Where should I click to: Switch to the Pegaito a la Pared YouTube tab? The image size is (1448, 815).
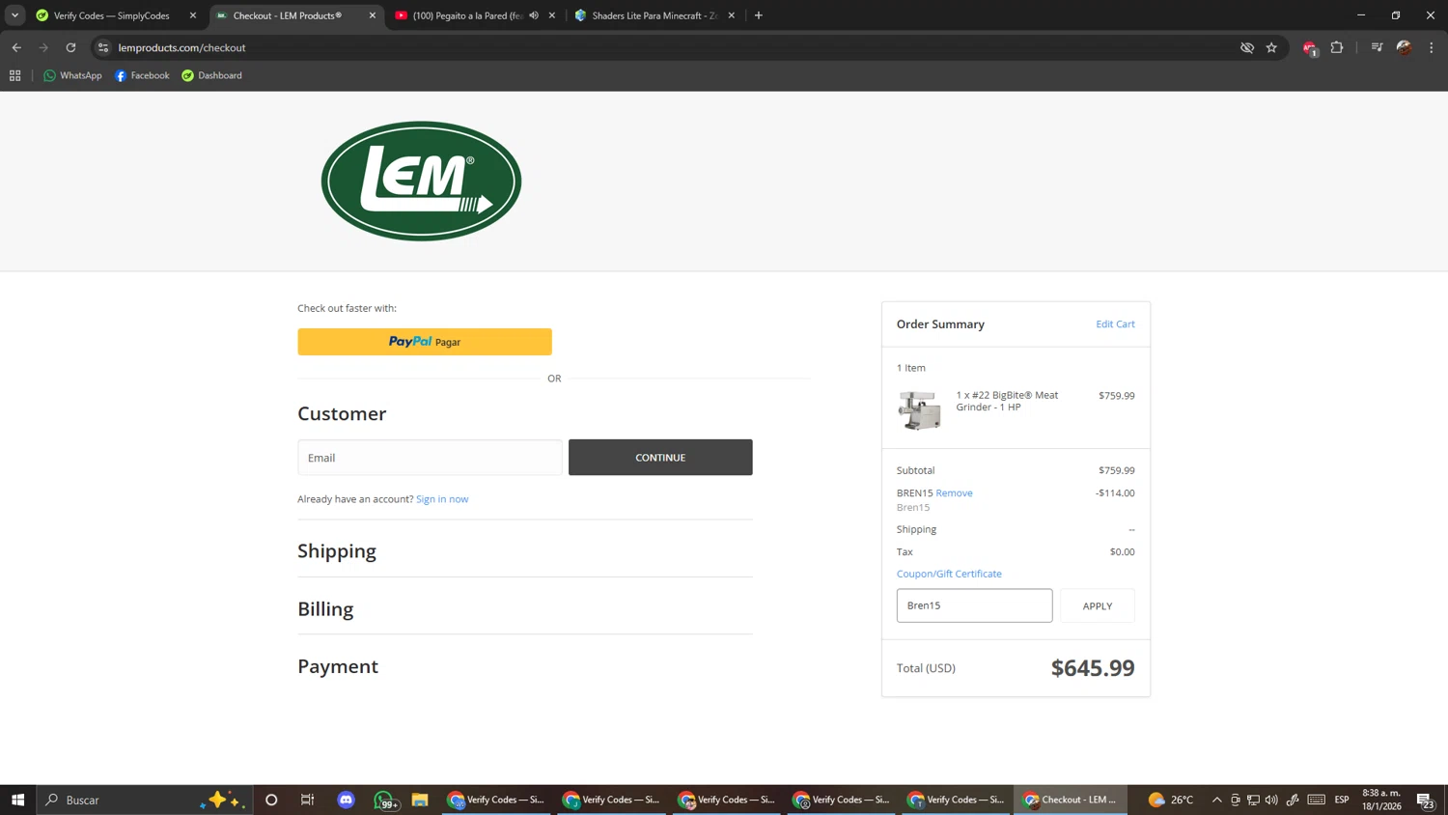(468, 15)
